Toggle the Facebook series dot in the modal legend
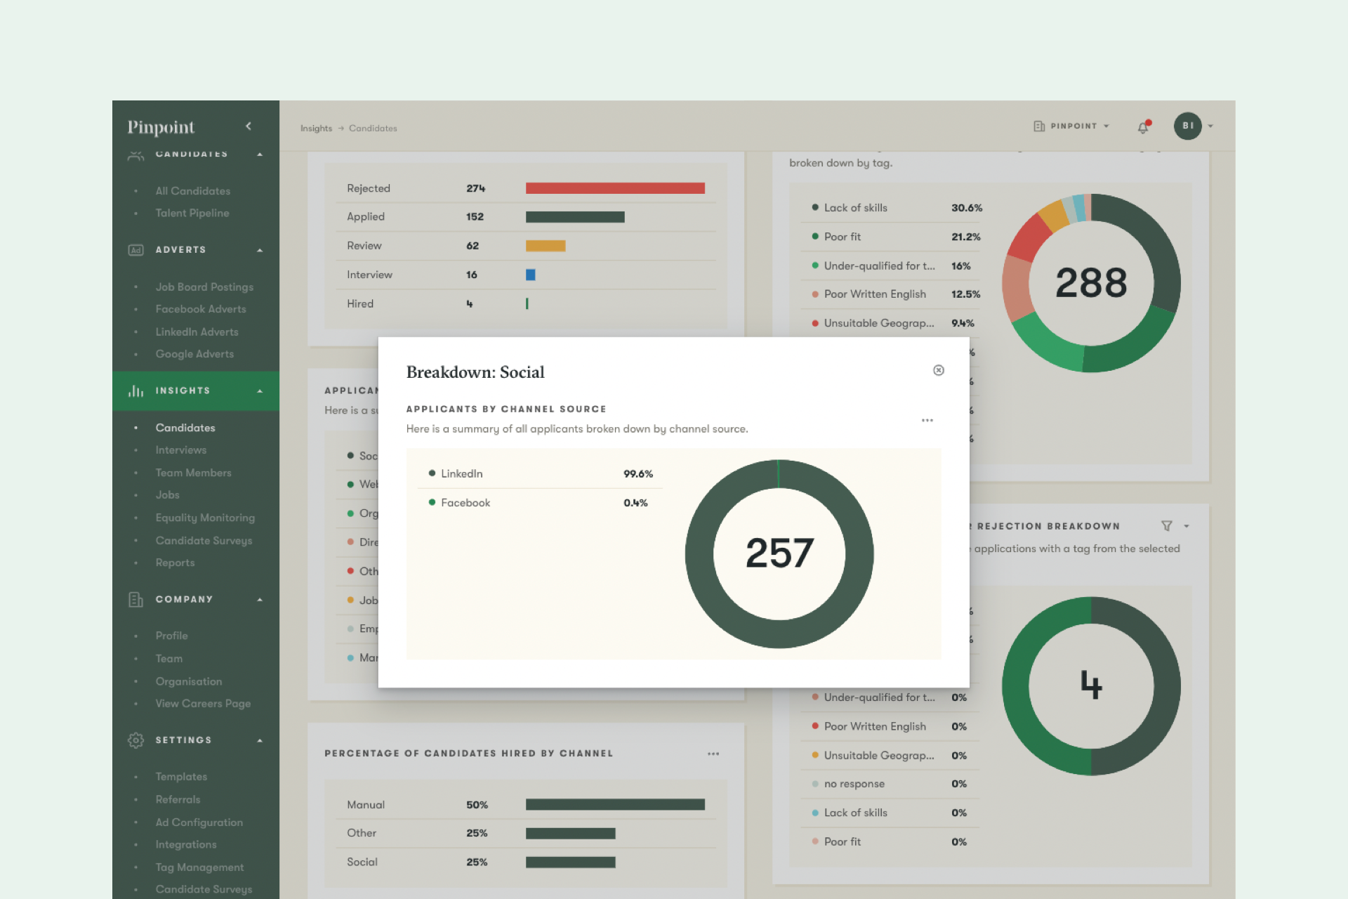The height and width of the screenshot is (899, 1348). pos(432,503)
